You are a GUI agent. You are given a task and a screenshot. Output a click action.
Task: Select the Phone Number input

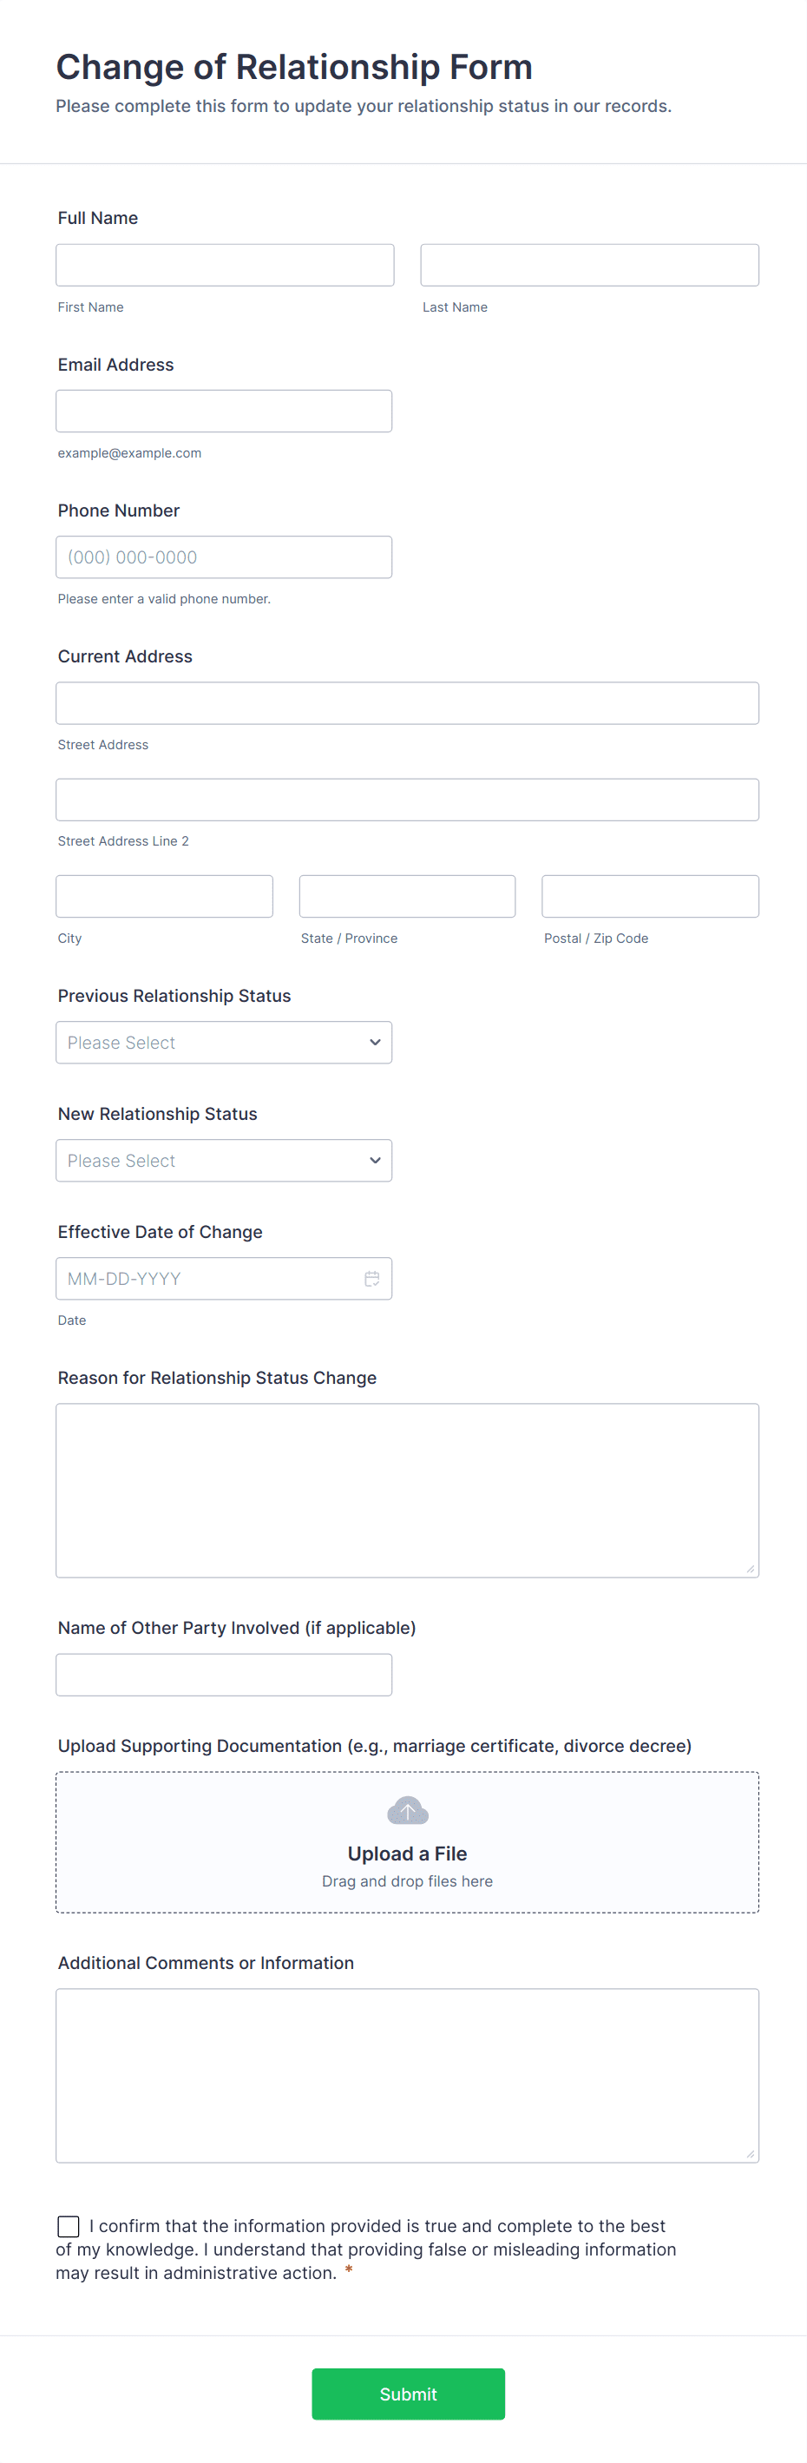(224, 557)
